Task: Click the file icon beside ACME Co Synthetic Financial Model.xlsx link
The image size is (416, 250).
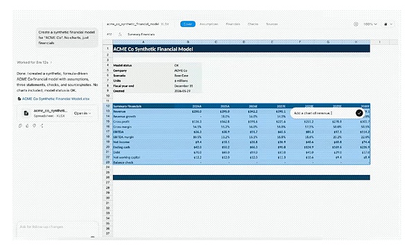Action: [x=19, y=99]
